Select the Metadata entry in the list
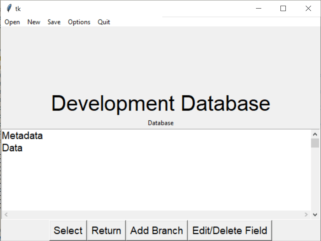Viewport: 321px width, 241px height. click(x=22, y=136)
